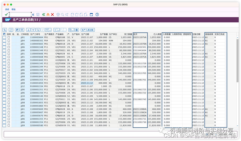This screenshot has height=141, width=241.
Task: Click the 生产入库过账 button
Action: pyautogui.click(x=87, y=30)
